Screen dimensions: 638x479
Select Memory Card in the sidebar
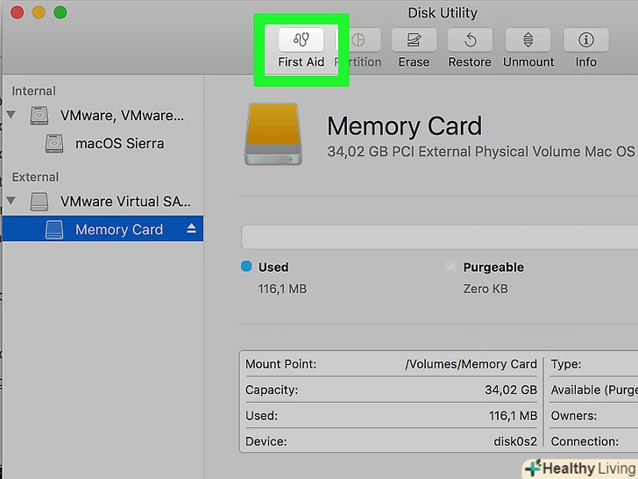[118, 229]
